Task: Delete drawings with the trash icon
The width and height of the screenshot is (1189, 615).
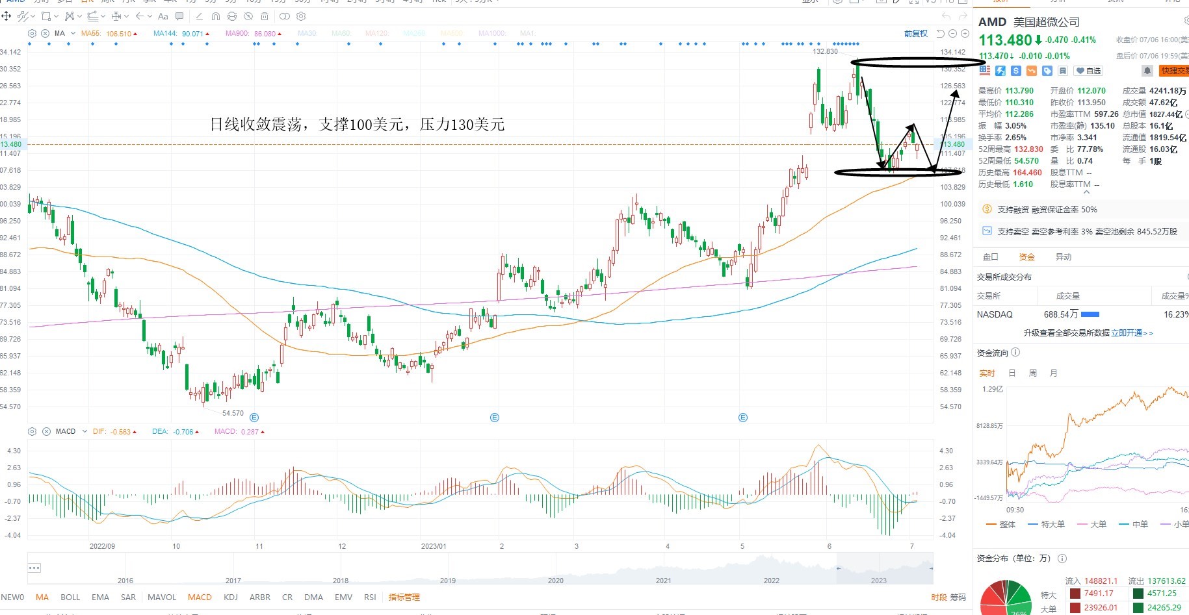Action: point(265,16)
